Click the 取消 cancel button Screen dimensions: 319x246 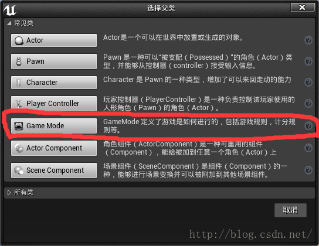(x=290, y=210)
